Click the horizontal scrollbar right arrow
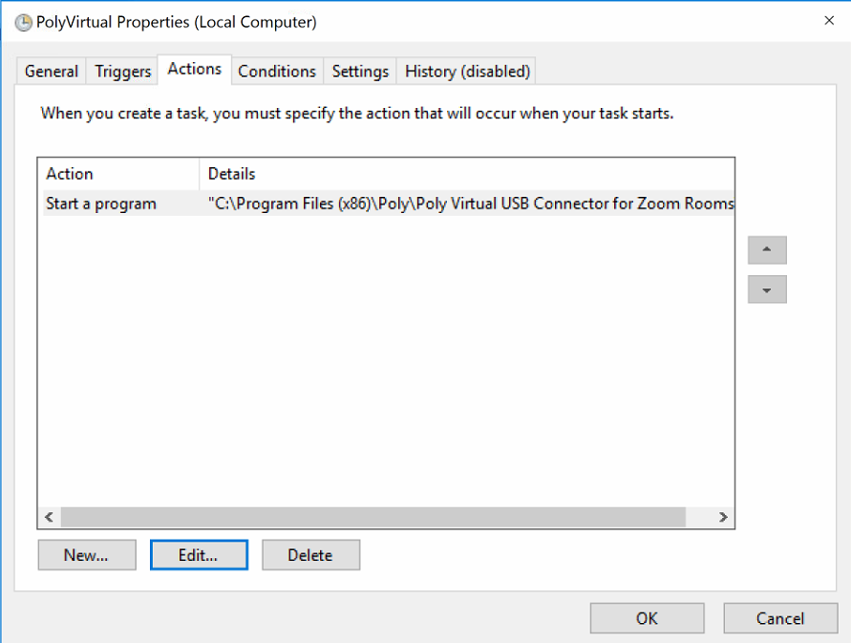Screen dimensions: 851x643 (x=723, y=517)
